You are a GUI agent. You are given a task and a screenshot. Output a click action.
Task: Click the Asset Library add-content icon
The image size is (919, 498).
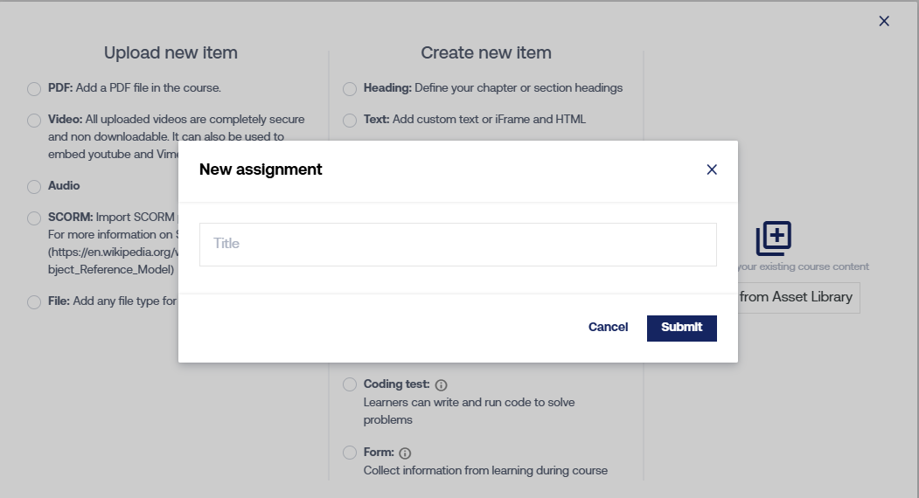tap(774, 239)
